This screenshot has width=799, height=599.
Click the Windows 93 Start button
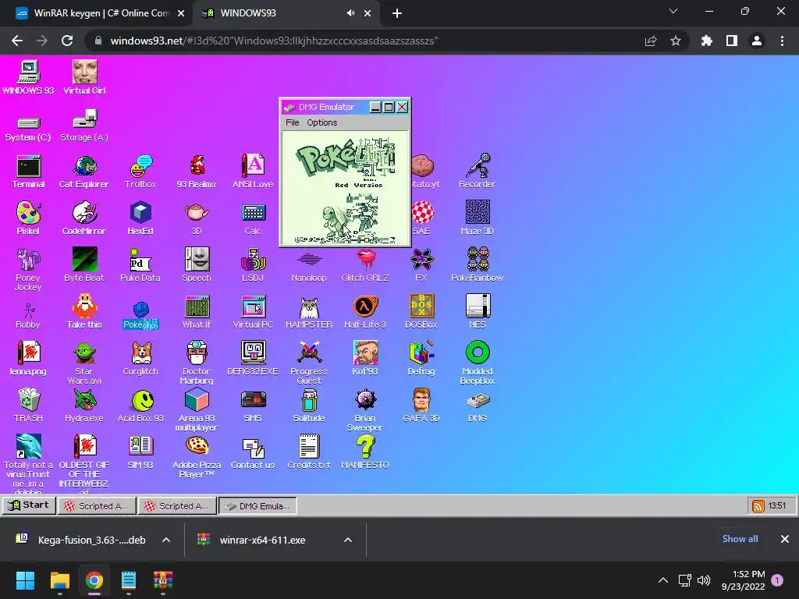(29, 505)
